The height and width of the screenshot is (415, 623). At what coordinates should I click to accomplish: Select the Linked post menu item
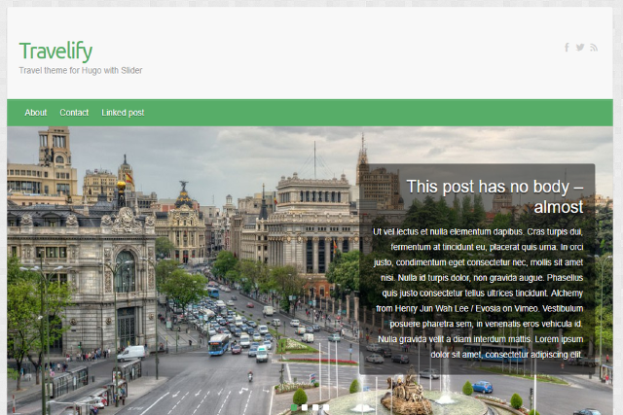[123, 113]
